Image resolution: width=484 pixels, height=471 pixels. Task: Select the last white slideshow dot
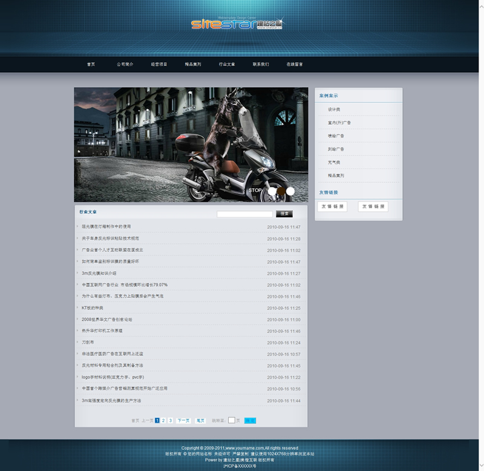click(290, 191)
